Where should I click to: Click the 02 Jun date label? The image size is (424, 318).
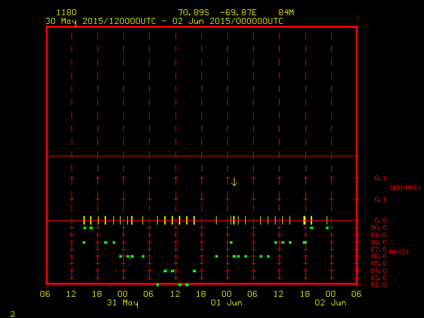click(x=330, y=303)
